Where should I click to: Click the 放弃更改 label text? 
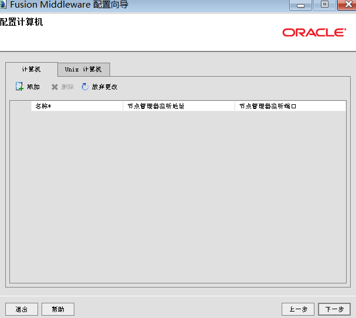pos(104,87)
